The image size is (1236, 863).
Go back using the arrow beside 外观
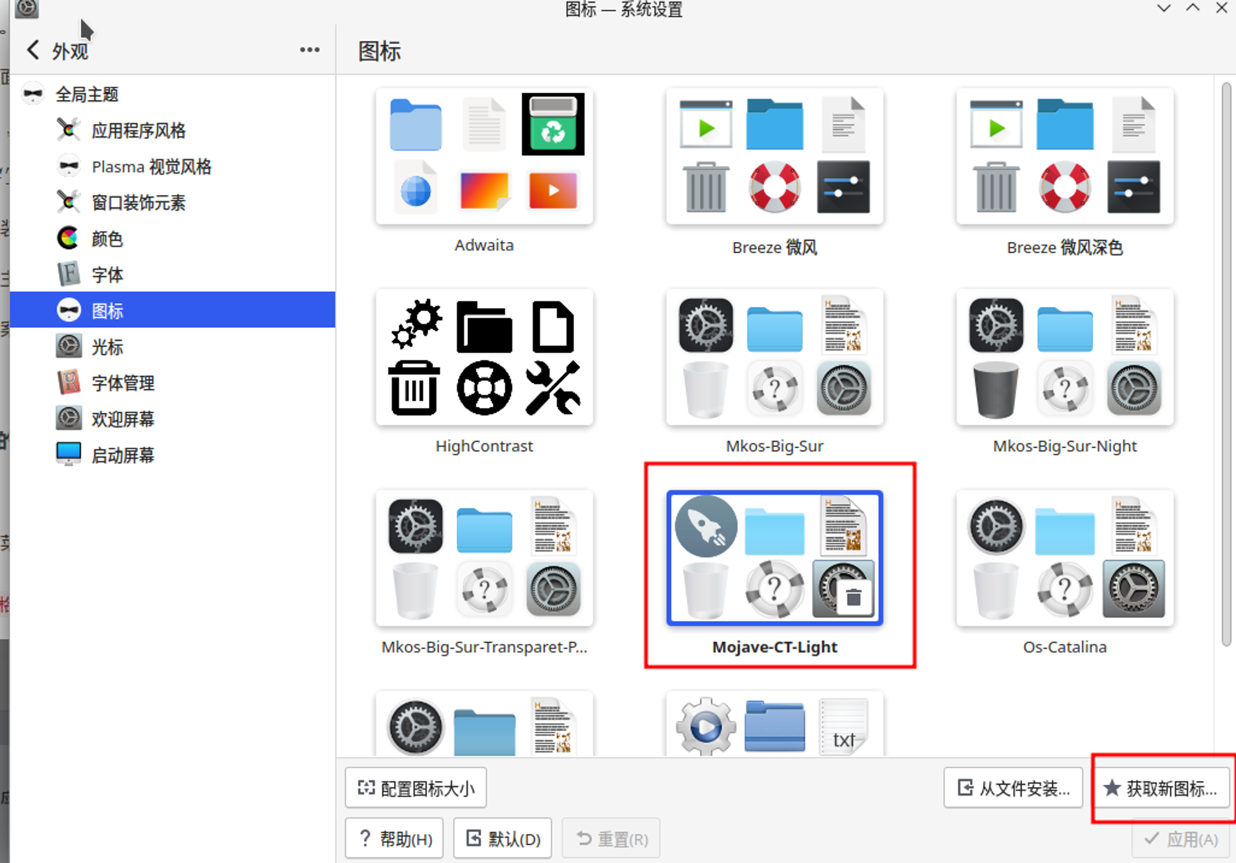(x=33, y=50)
